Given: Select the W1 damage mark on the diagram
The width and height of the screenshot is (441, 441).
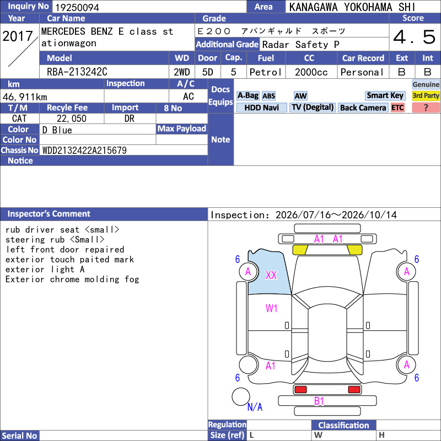Looking at the screenshot, I should click(271, 309).
